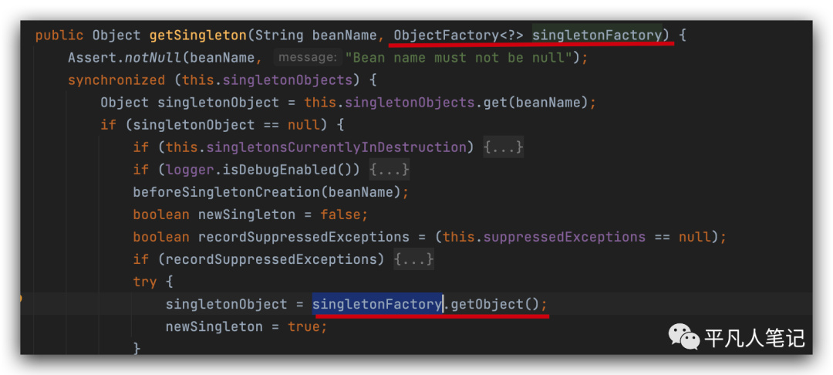The image size is (833, 375).
Task: Click the 平凡人笔记 watermark text
Action: (x=754, y=337)
